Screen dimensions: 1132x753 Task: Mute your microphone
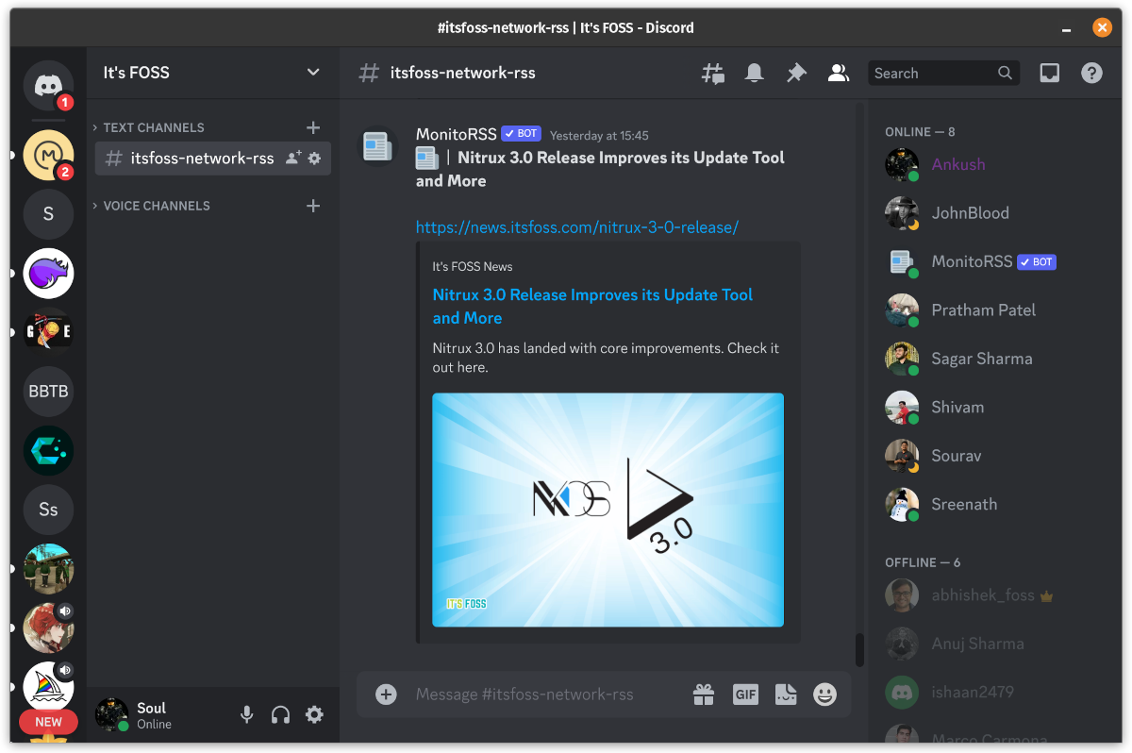246,714
